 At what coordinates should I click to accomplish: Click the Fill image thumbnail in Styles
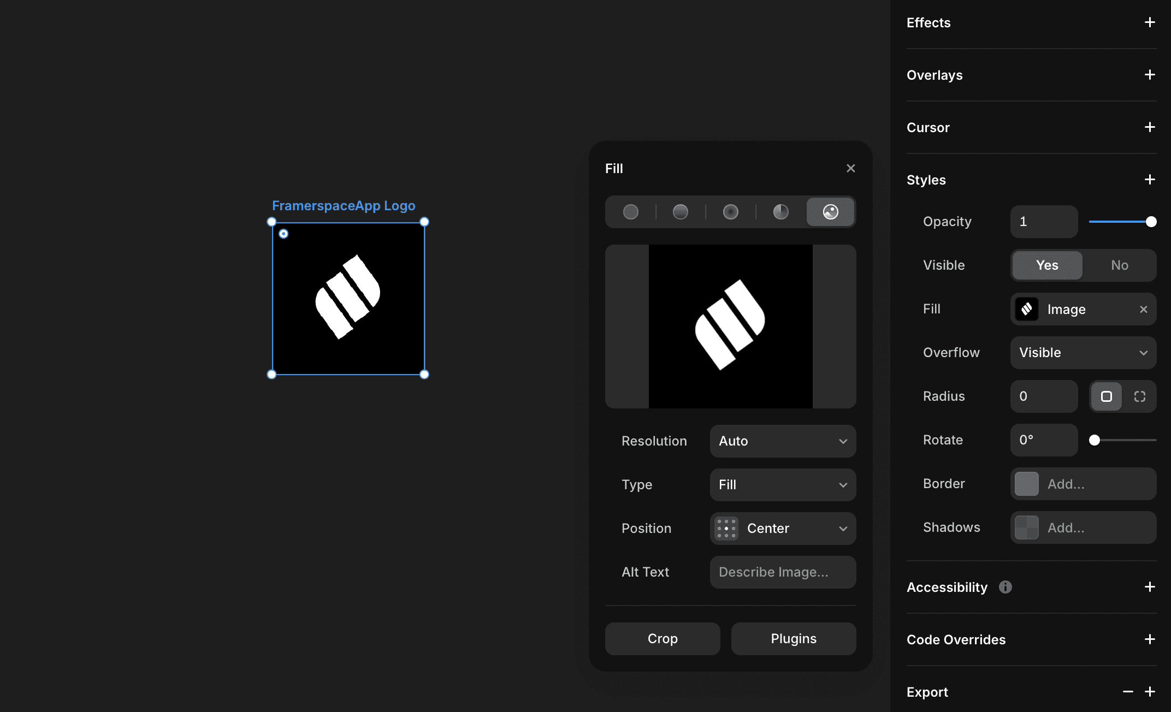tap(1027, 309)
